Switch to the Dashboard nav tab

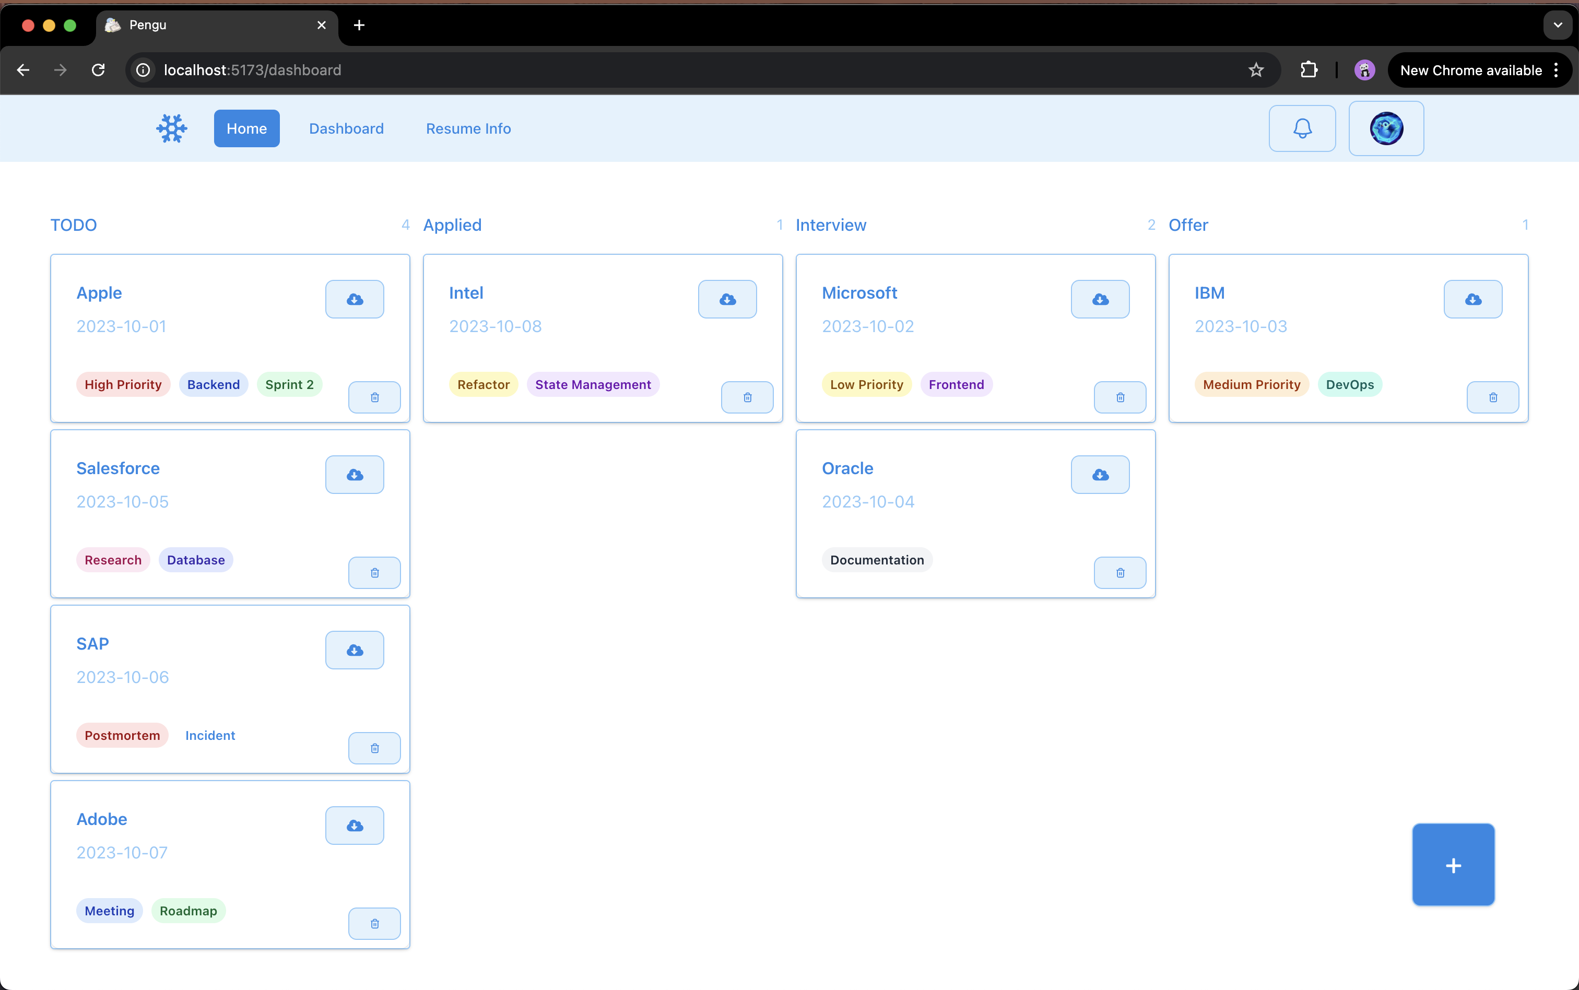pyautogui.click(x=346, y=128)
